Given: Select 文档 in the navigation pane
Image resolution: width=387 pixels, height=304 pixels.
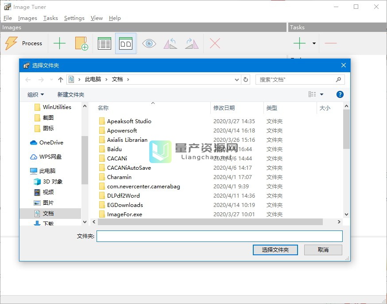Looking at the screenshot, I should click(50, 213).
